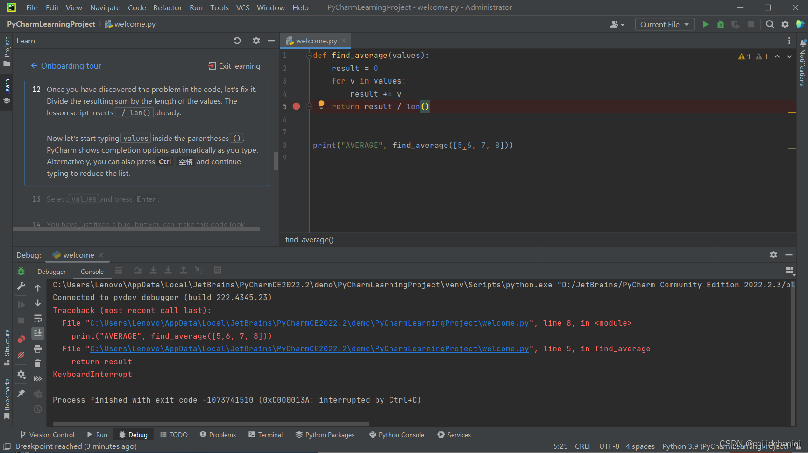Click Exit learning button

[x=234, y=66]
